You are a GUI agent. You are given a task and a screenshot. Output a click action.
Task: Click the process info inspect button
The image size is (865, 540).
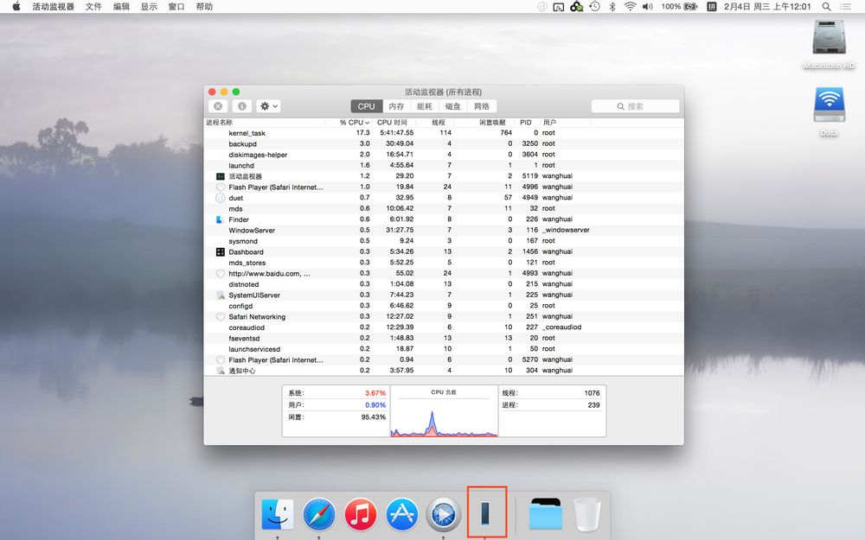point(241,106)
